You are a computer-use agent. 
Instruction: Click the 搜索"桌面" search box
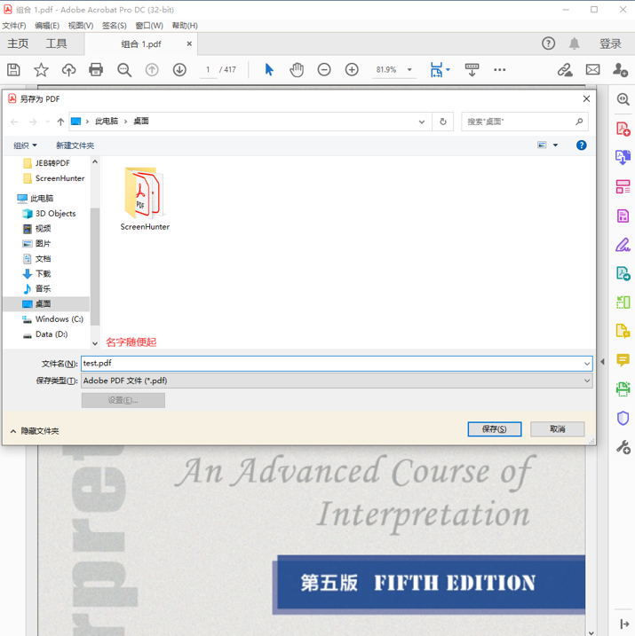[525, 122]
